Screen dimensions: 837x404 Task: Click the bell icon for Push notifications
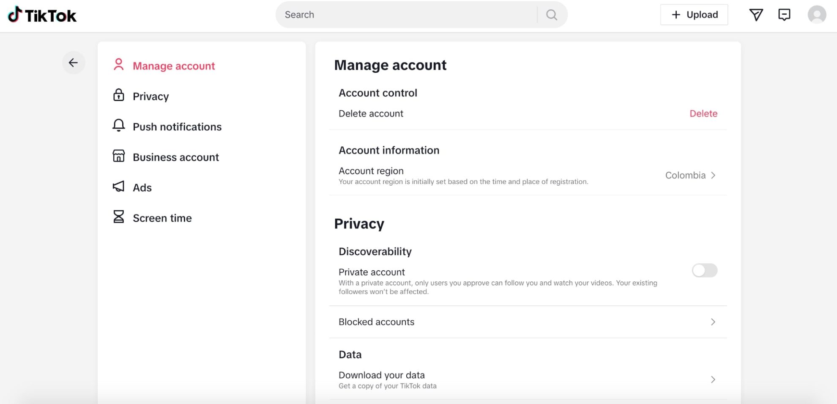119,126
